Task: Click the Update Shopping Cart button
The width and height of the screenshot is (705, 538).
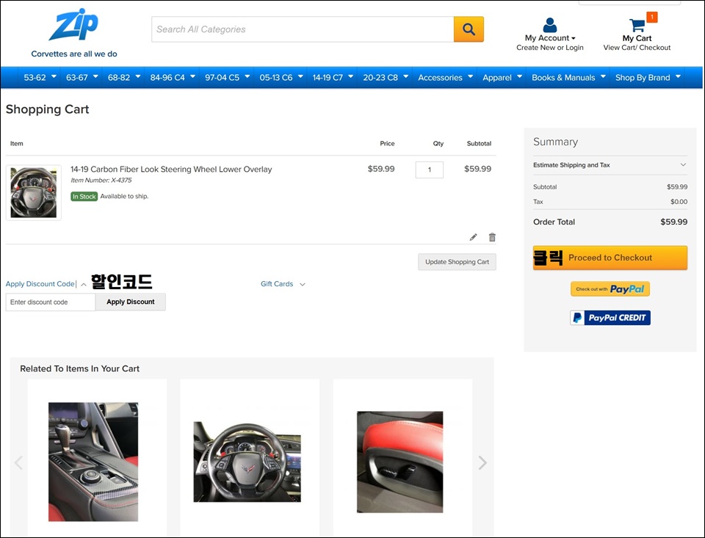Action: coord(457,262)
